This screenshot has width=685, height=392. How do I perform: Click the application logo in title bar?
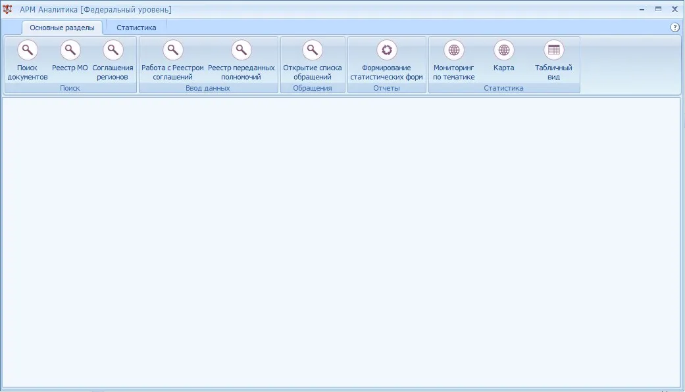pyautogui.click(x=7, y=9)
